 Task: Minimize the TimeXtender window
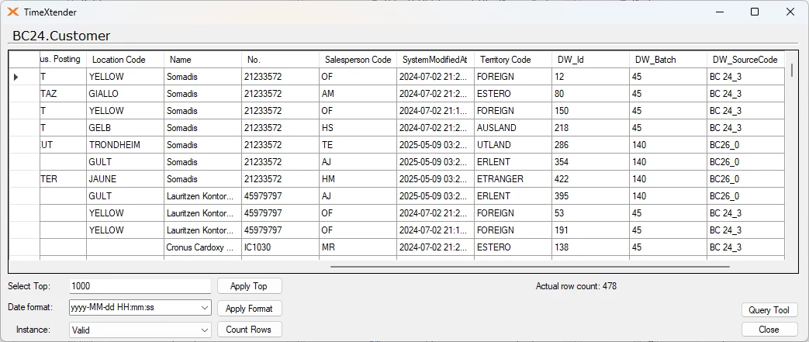click(719, 12)
